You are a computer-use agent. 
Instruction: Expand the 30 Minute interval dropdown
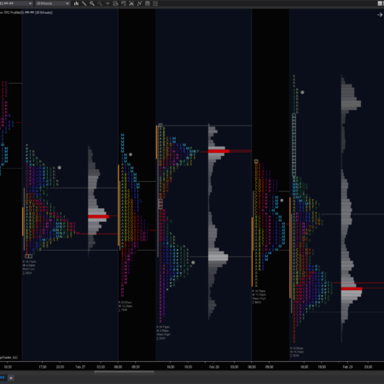53,3
